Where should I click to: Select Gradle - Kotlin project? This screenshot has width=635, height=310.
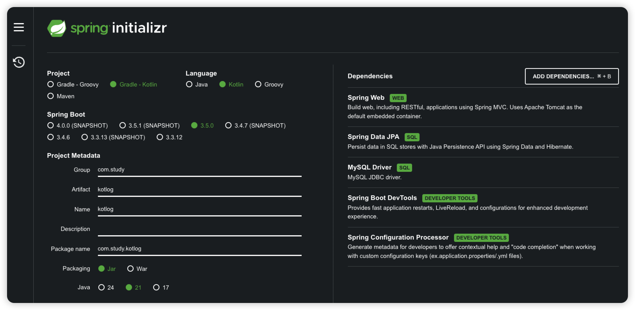[134, 85]
